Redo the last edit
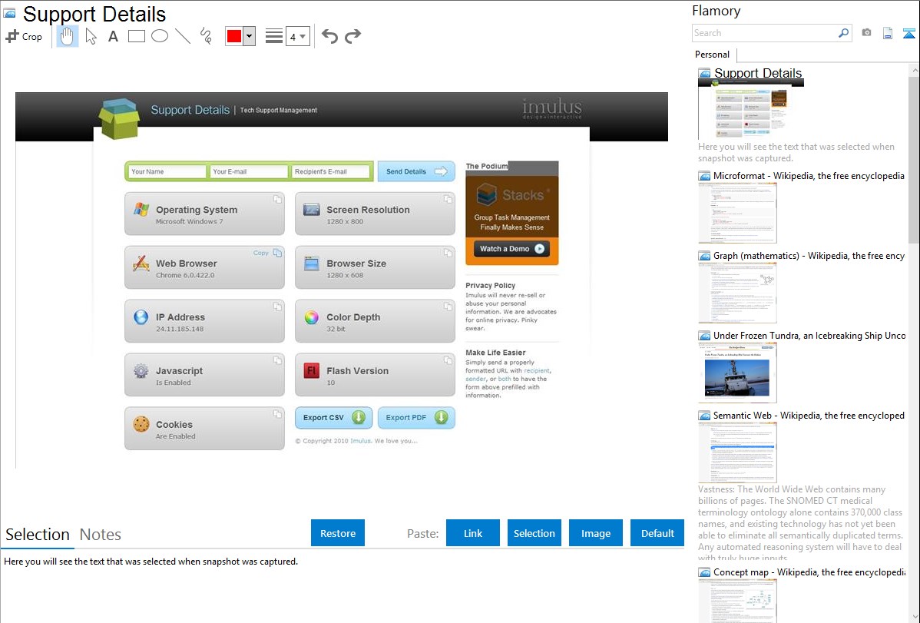This screenshot has height=623, width=920. point(352,36)
